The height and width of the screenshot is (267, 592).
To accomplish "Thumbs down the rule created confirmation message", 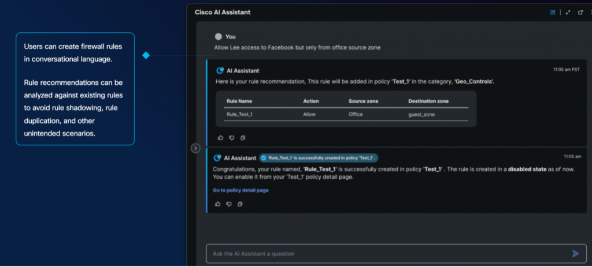I will tap(229, 204).
